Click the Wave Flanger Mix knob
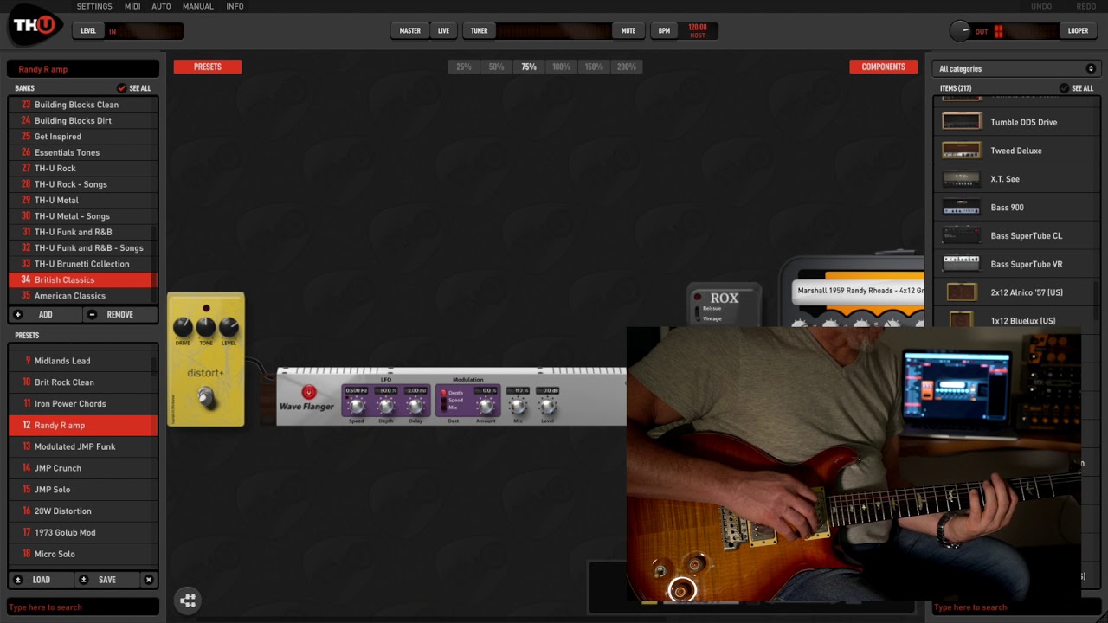Image resolution: width=1108 pixels, height=623 pixels. 518,406
